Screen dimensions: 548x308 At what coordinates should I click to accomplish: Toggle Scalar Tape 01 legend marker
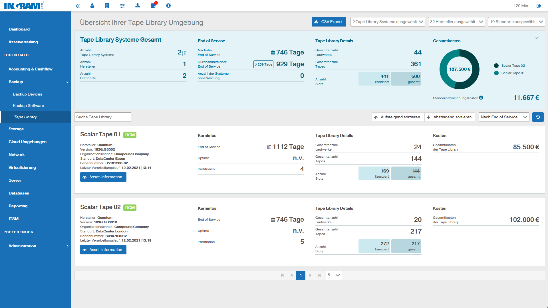(496, 73)
